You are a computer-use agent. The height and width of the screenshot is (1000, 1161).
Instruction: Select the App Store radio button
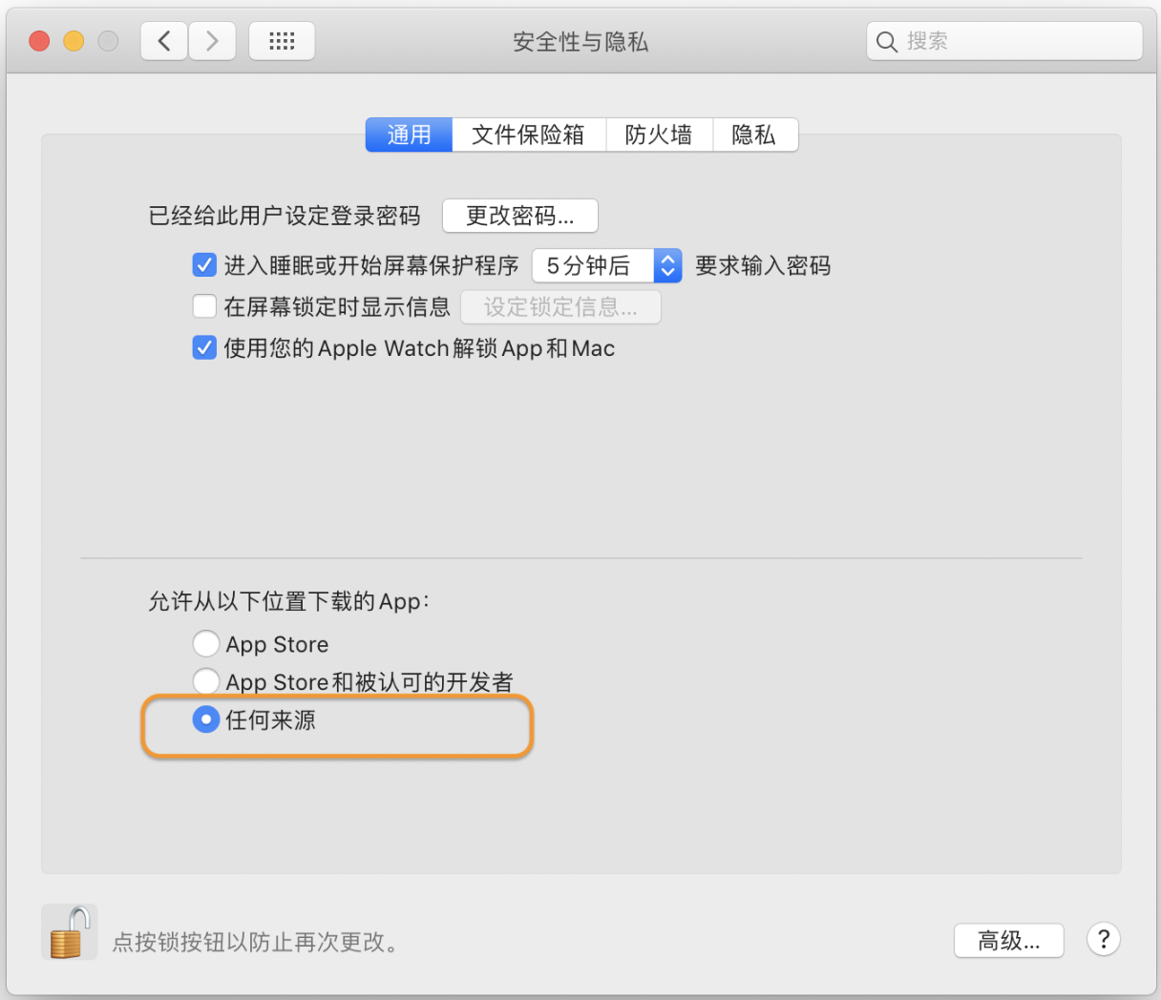[206, 644]
